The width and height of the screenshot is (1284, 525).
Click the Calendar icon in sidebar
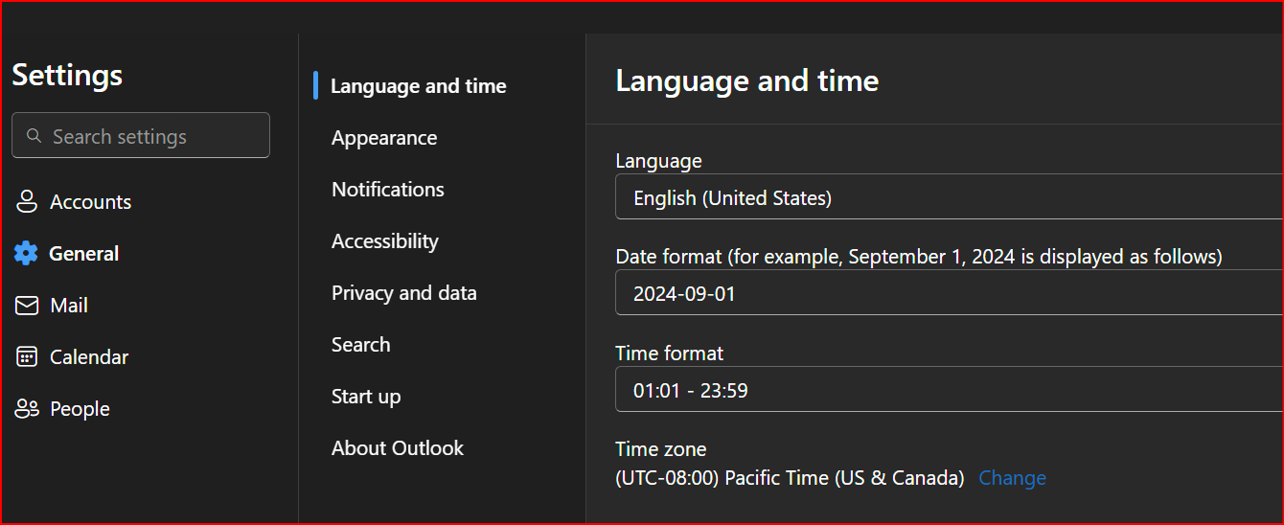26,357
